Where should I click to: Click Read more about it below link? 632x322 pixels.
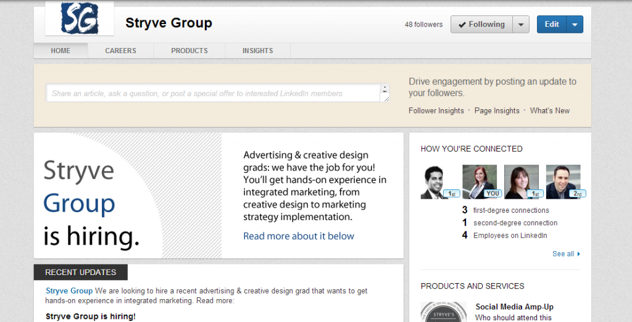(x=299, y=236)
